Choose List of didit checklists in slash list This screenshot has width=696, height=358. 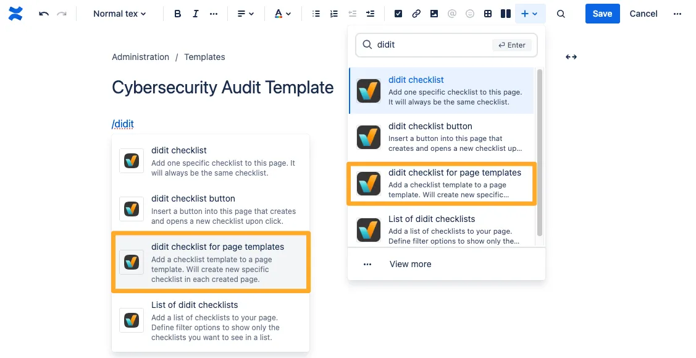point(211,321)
